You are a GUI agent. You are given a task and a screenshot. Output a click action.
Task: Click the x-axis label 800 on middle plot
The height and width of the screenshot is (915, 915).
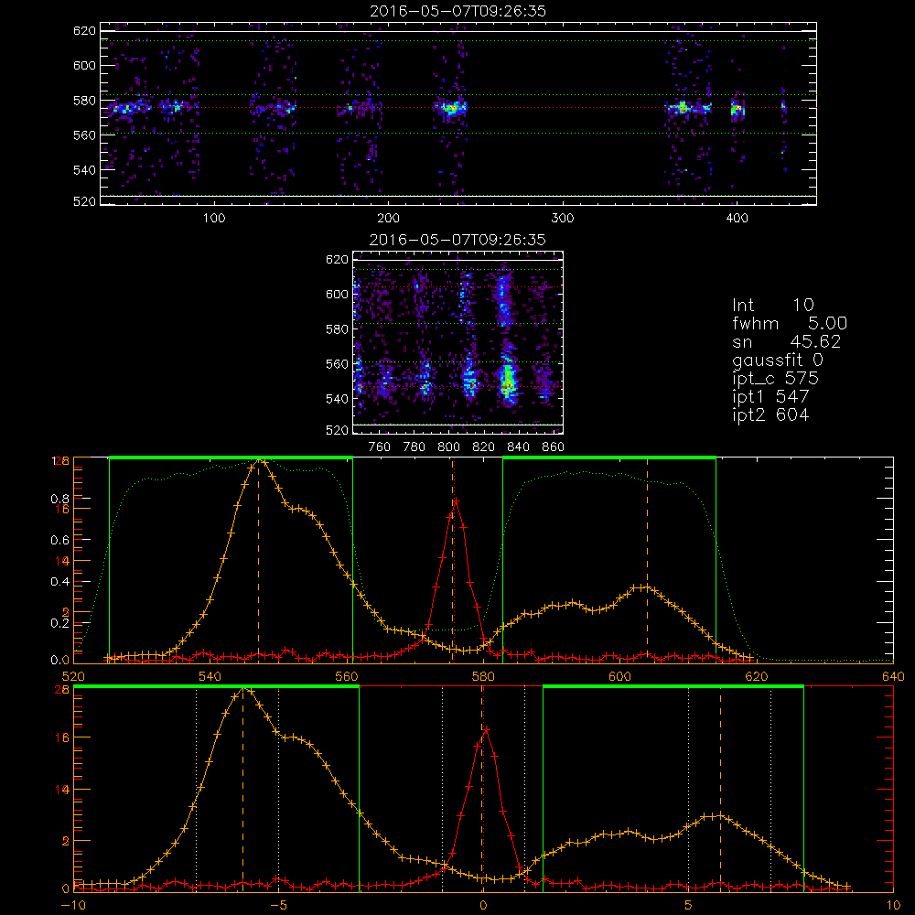[448, 447]
